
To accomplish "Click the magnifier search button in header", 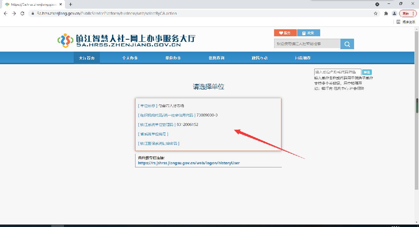I will (347, 44).
